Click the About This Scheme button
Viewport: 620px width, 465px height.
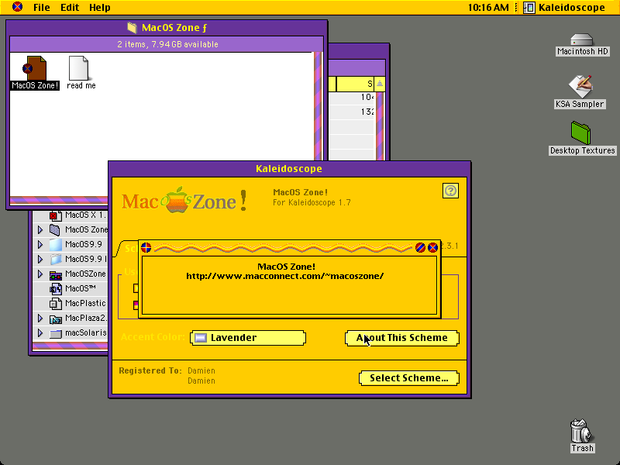coord(402,338)
